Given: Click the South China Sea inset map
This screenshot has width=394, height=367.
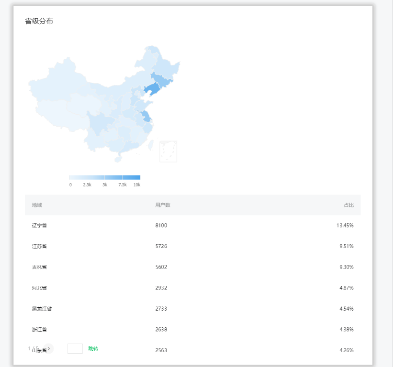Looking at the screenshot, I should coord(168,151).
